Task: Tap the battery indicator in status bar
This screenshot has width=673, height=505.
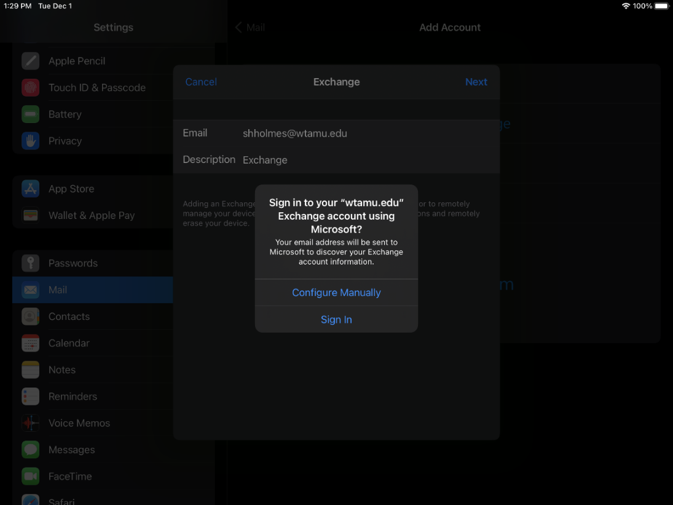Action: pyautogui.click(x=662, y=6)
